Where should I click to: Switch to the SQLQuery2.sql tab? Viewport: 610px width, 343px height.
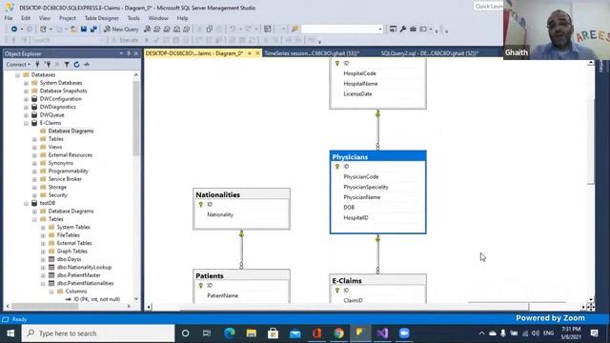430,53
